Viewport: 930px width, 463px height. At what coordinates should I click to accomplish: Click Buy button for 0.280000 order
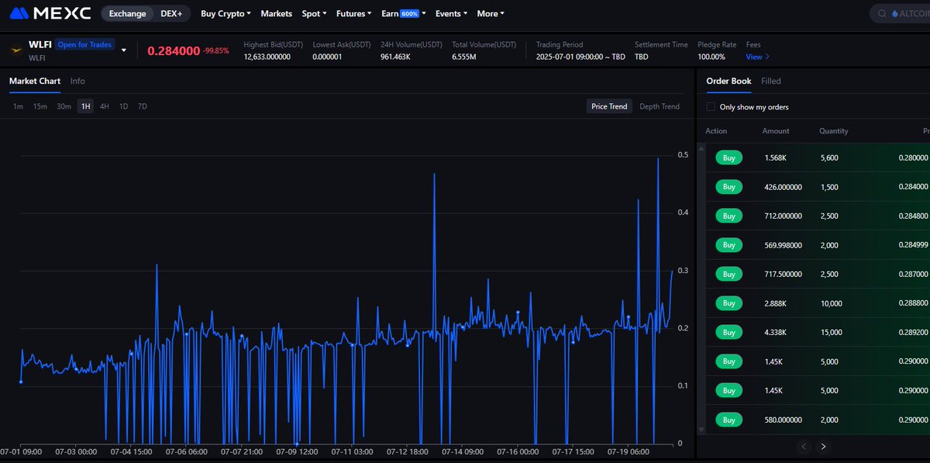(x=728, y=157)
